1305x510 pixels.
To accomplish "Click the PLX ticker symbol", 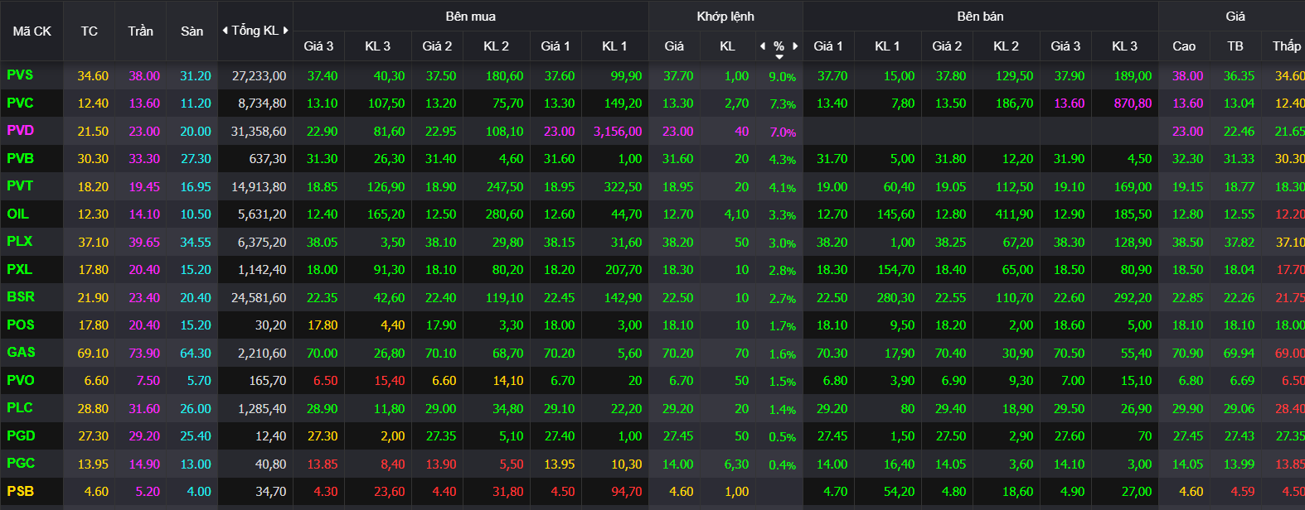I will point(20,242).
